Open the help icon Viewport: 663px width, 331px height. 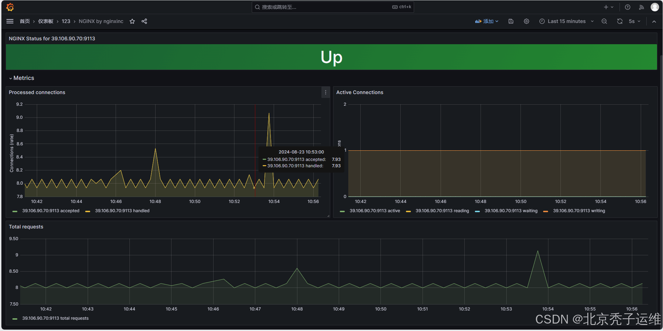point(627,7)
